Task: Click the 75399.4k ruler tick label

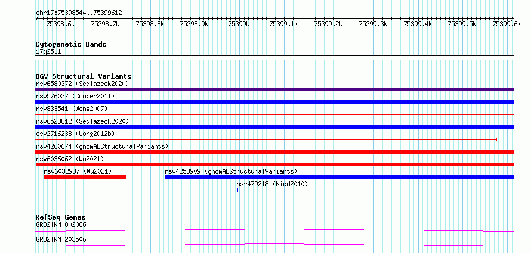Action: [x=418, y=24]
